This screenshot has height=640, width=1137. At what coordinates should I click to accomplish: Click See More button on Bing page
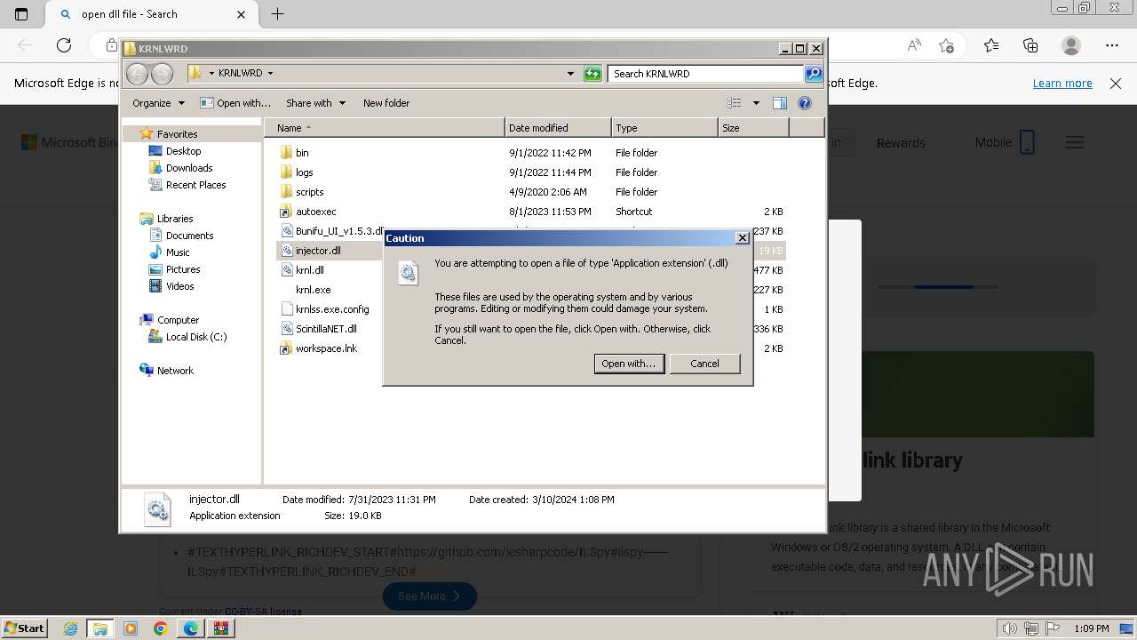click(x=430, y=596)
